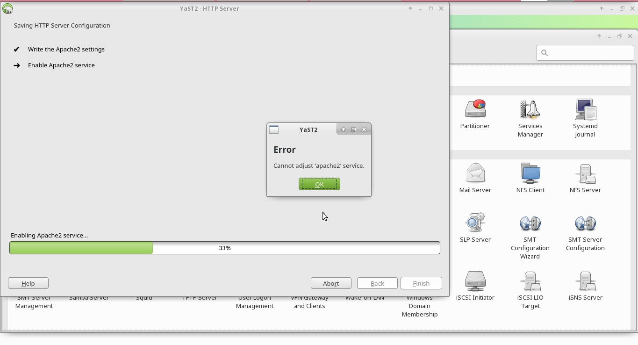Open Help in the HTTP Server window

click(28, 283)
